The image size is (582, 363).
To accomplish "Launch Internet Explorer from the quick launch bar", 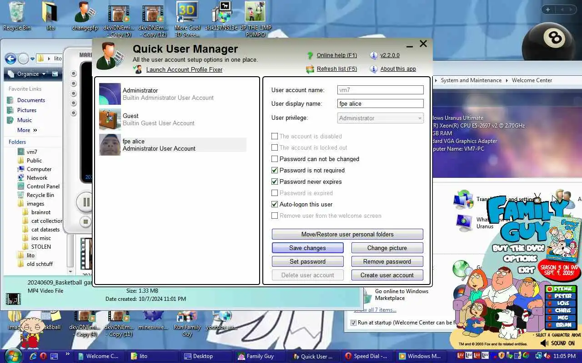I will (33, 356).
